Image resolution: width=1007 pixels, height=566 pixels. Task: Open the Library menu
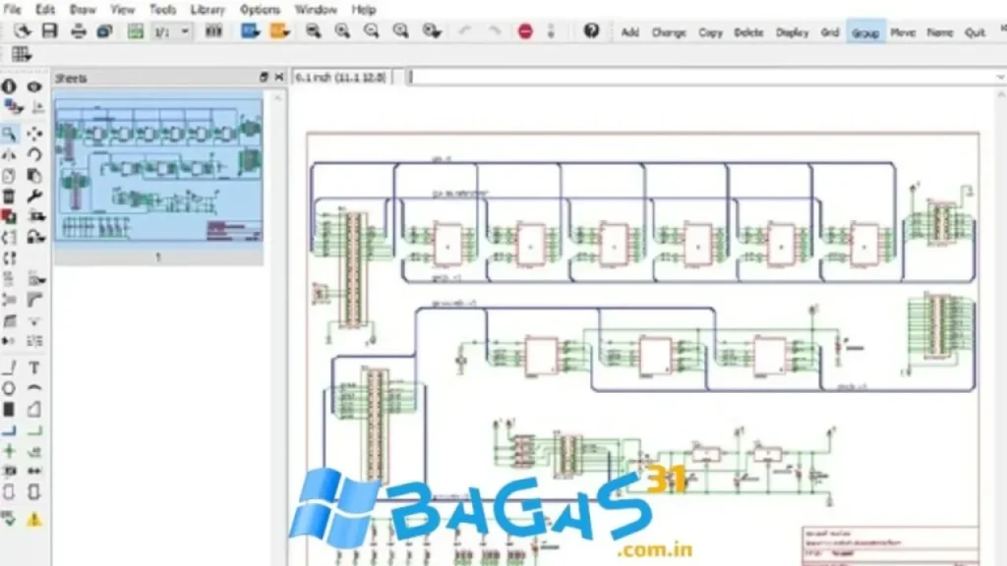click(207, 10)
